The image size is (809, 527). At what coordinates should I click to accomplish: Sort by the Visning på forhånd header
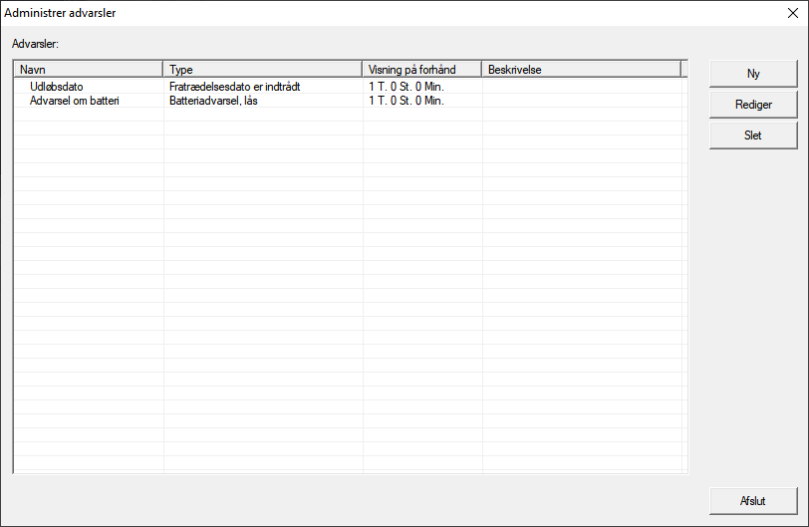tap(421, 69)
